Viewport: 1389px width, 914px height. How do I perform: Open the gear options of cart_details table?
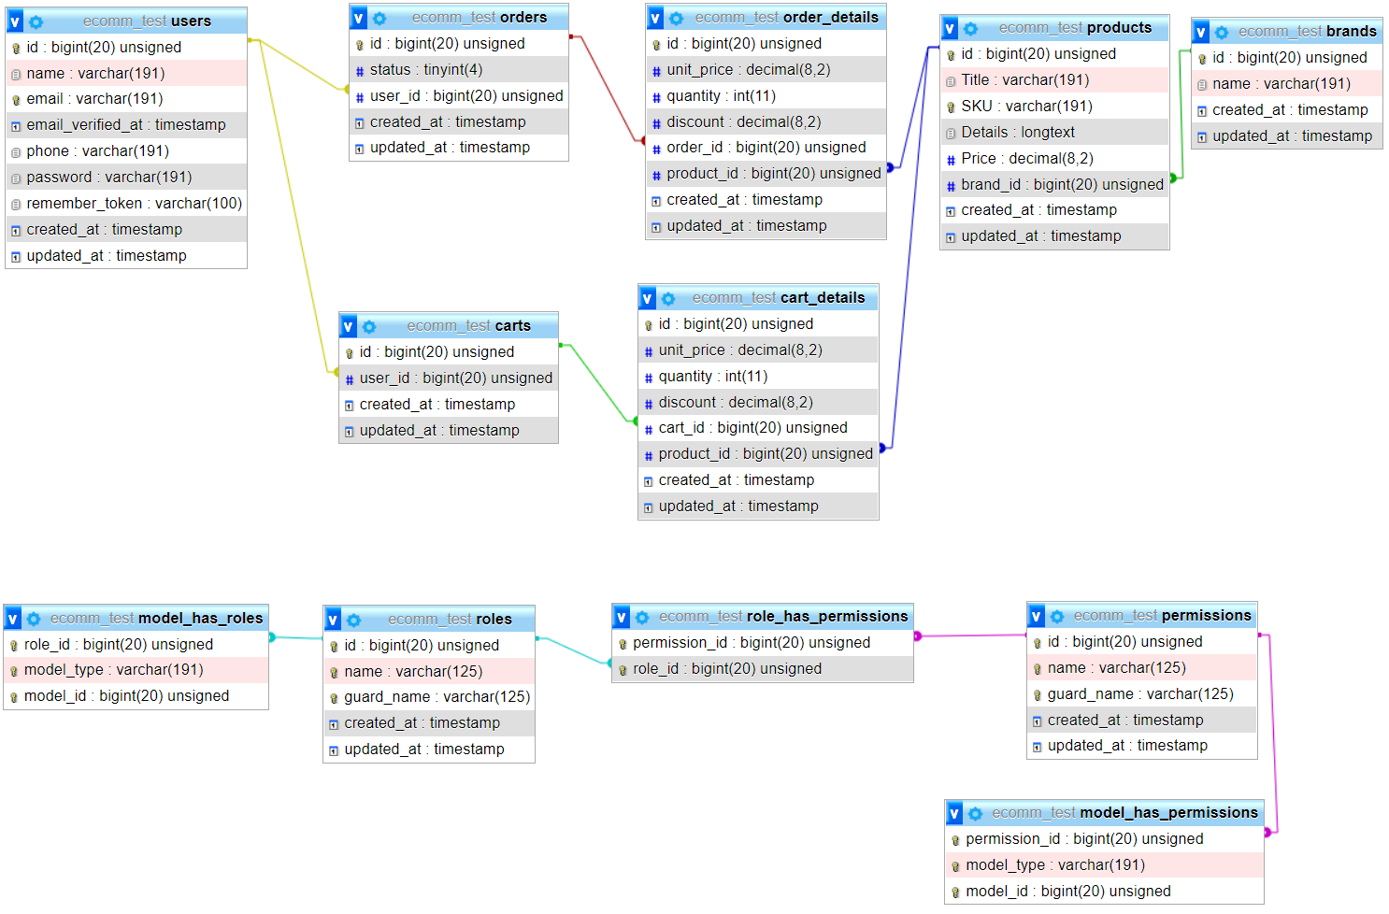pyautogui.click(x=668, y=298)
